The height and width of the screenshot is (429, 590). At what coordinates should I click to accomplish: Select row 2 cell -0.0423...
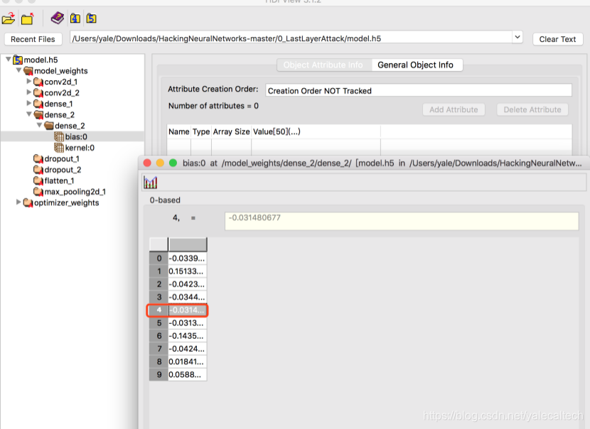click(x=188, y=284)
